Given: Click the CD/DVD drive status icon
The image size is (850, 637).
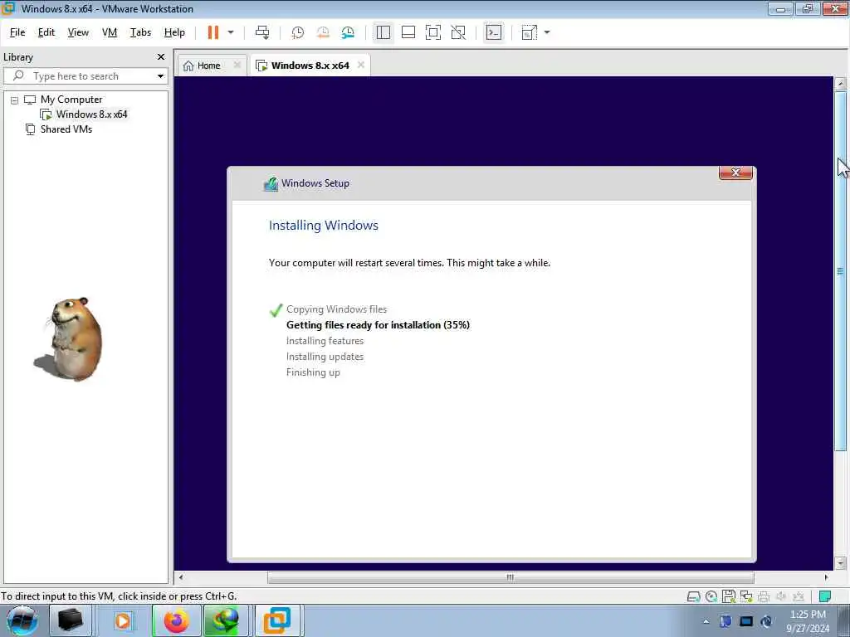Looking at the screenshot, I should (x=711, y=597).
